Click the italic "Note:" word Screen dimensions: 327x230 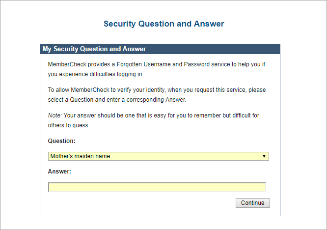coord(55,115)
